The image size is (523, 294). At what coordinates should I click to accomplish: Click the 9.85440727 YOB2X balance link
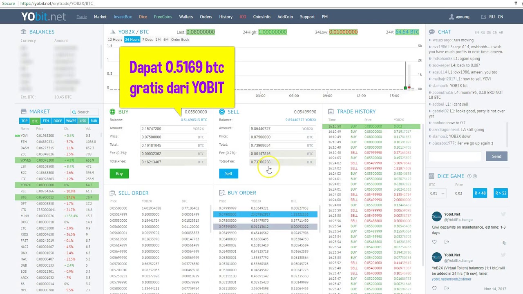301,120
